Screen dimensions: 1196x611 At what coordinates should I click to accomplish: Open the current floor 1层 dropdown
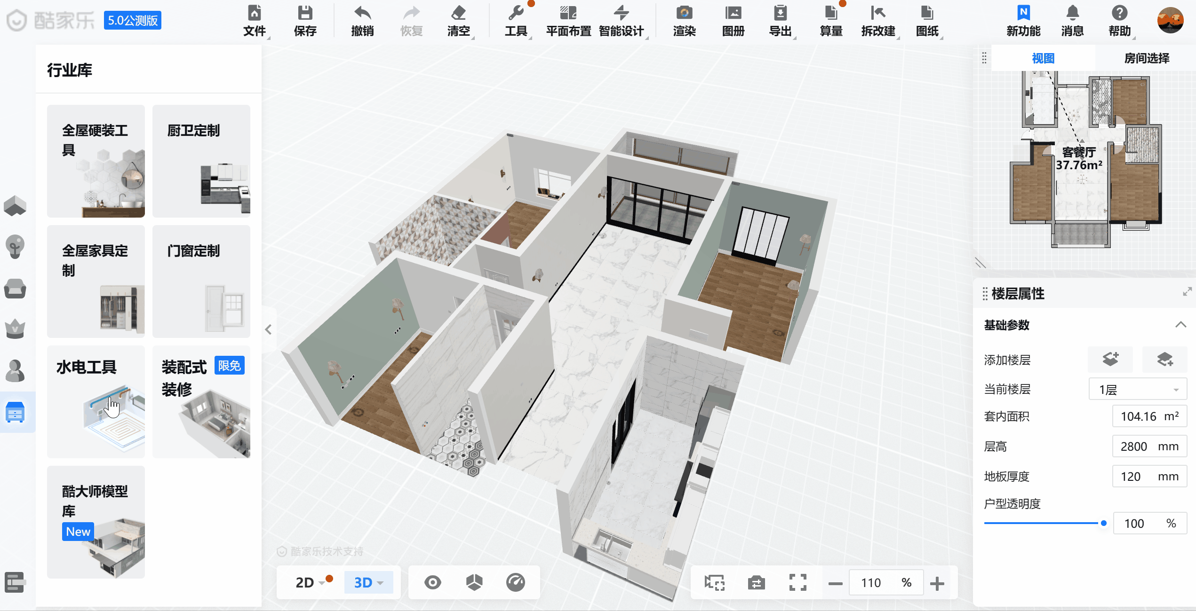point(1138,390)
